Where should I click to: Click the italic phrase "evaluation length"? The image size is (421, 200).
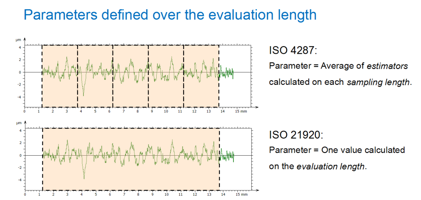pos(331,167)
